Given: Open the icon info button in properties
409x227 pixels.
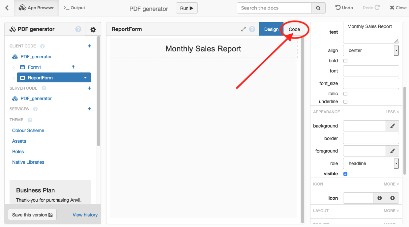Looking at the screenshot, I should [x=379, y=198].
